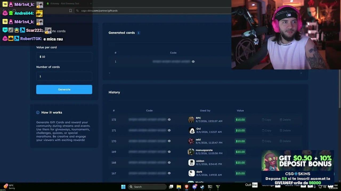Unmask the gift card code in row 170
Image resolution: width=341 pixels, height=191 pixels.
coord(169,141)
